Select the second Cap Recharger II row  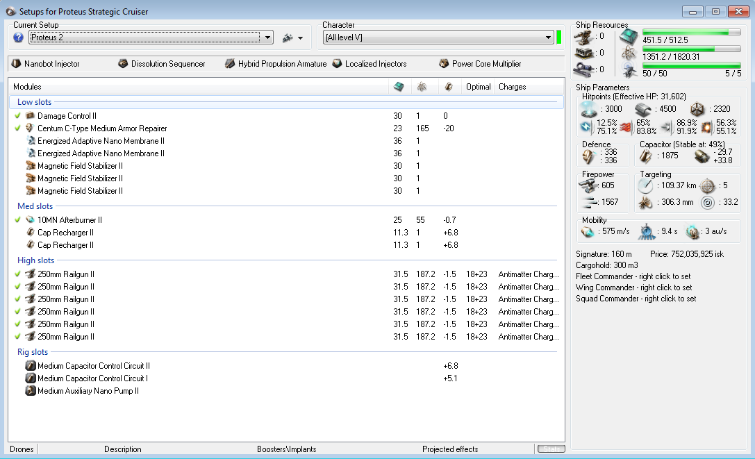pyautogui.click(x=286, y=244)
